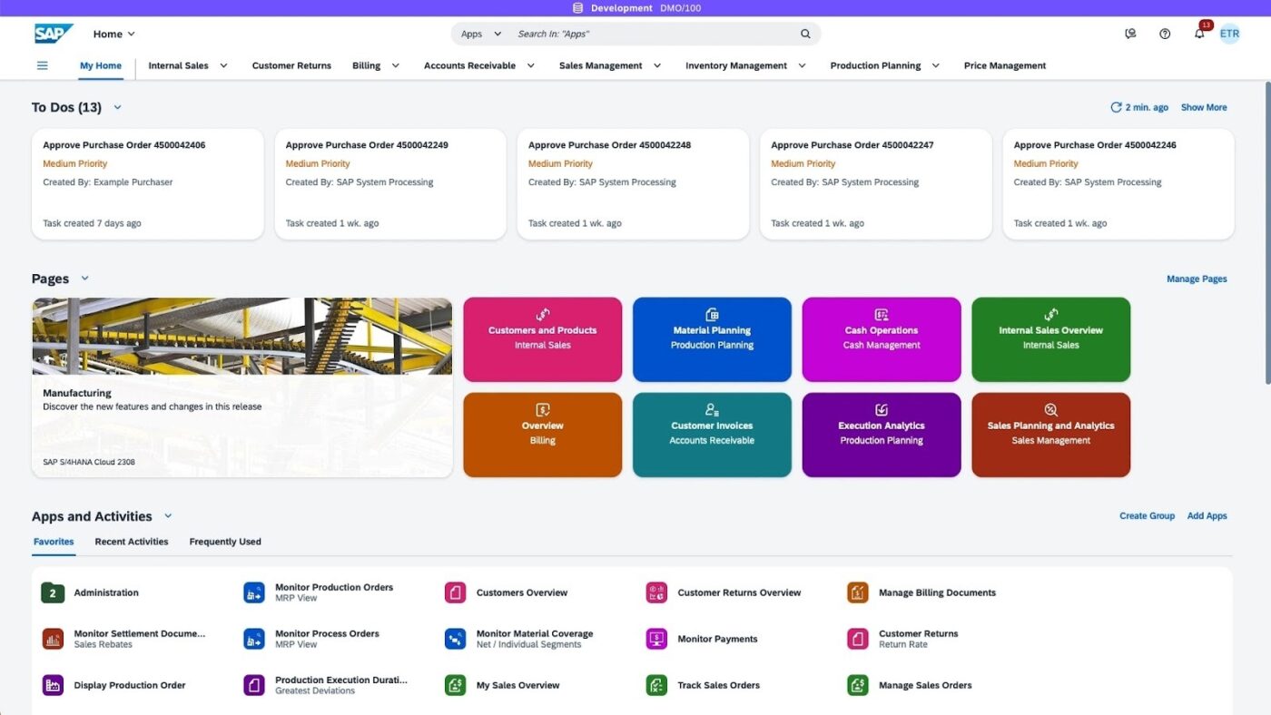Viewport: 1271px width, 715px height.
Task: Switch to the Recent Activities tab
Action: click(x=131, y=541)
